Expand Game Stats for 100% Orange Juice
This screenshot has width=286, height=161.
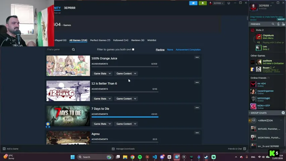click(x=102, y=73)
